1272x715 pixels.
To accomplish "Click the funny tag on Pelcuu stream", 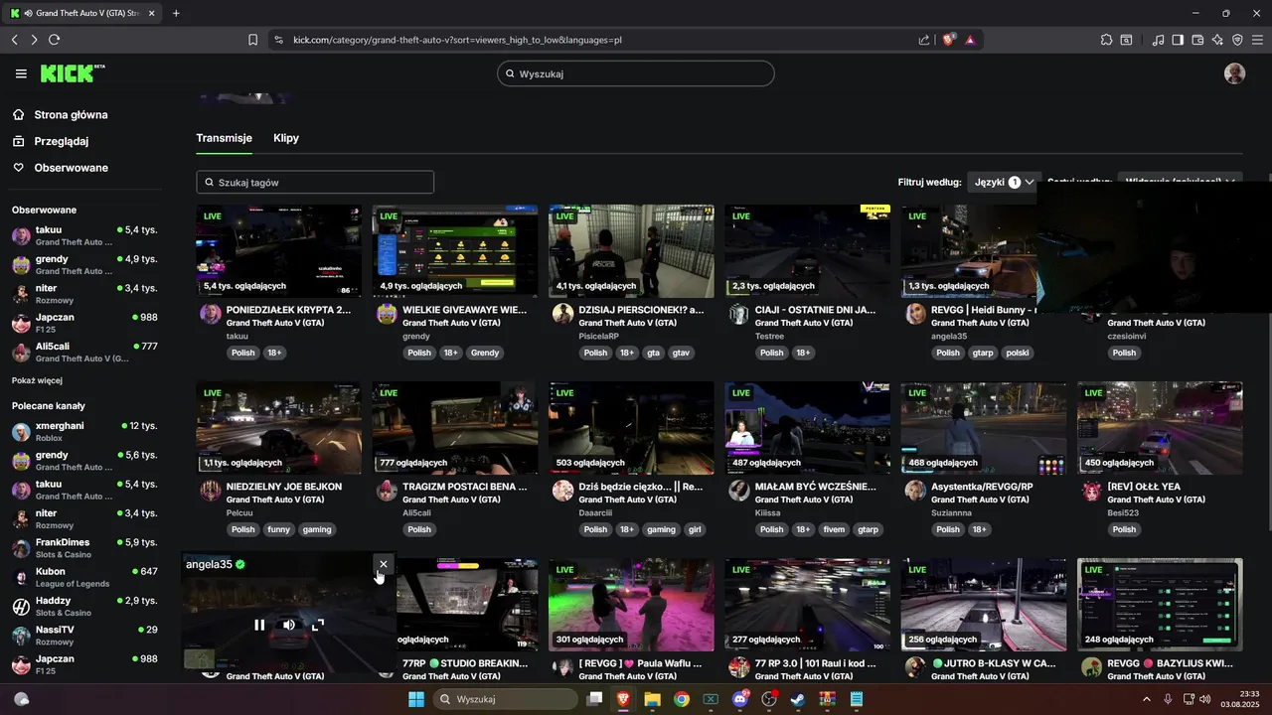I will (x=279, y=529).
